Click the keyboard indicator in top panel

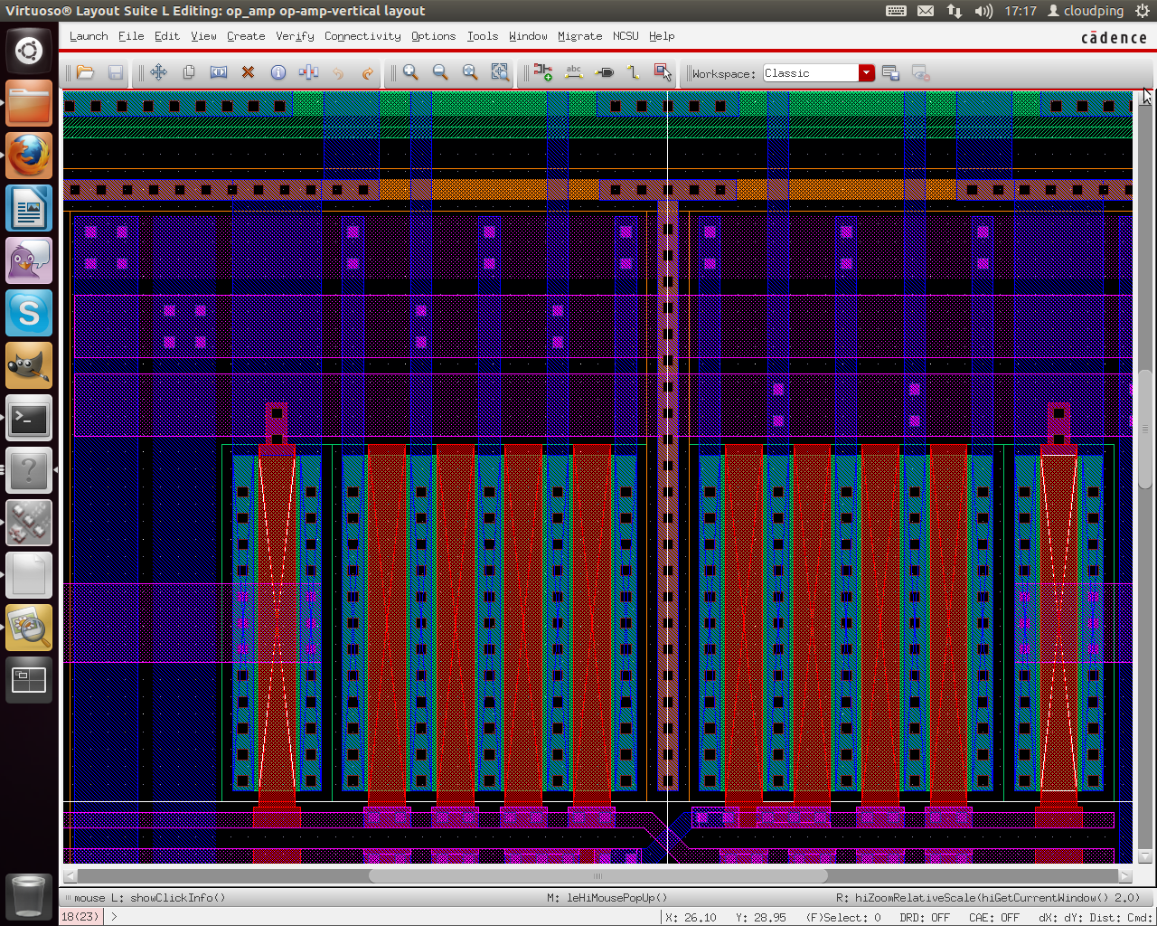pos(896,11)
